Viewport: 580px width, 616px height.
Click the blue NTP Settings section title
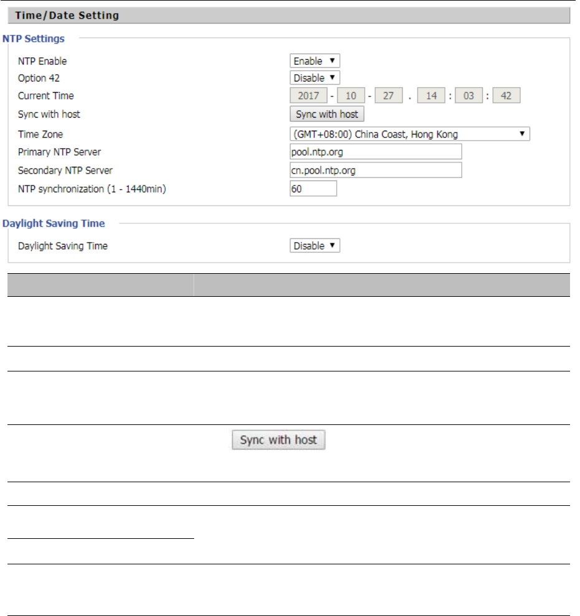[x=34, y=39]
